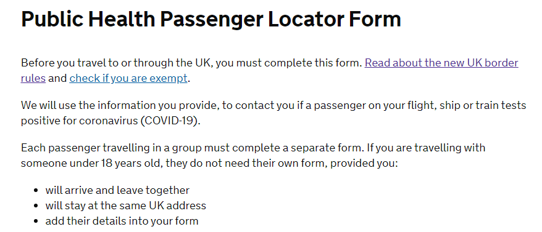This screenshot has height=232, width=542.
Task: Click the words 'you must complete this form'
Action: [x=290, y=63]
